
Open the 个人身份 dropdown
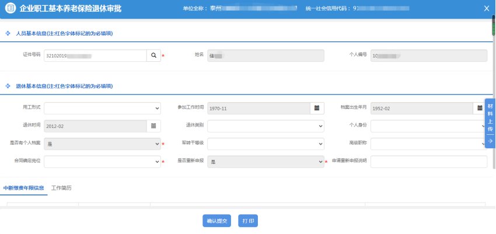click(429, 125)
